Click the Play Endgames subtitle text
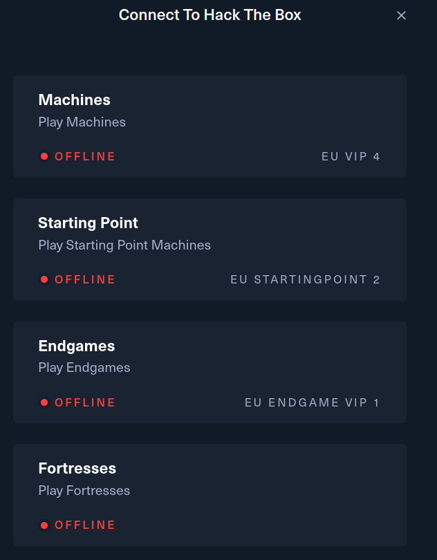Viewport: 437px width, 560px height. [x=84, y=368]
